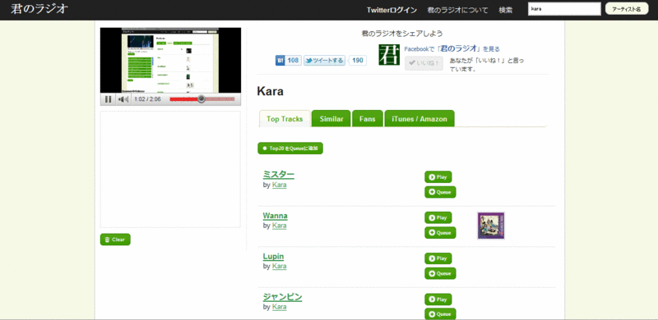This screenshot has height=320, width=658.
Task: Click the tweet count 190
Action: (358, 61)
